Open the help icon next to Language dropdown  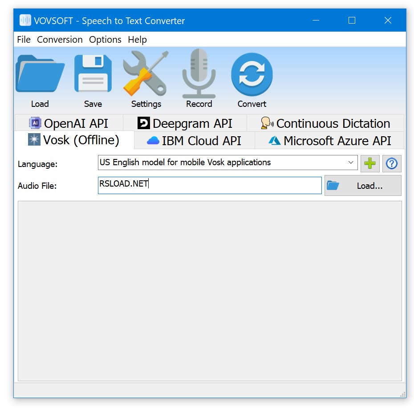click(391, 164)
